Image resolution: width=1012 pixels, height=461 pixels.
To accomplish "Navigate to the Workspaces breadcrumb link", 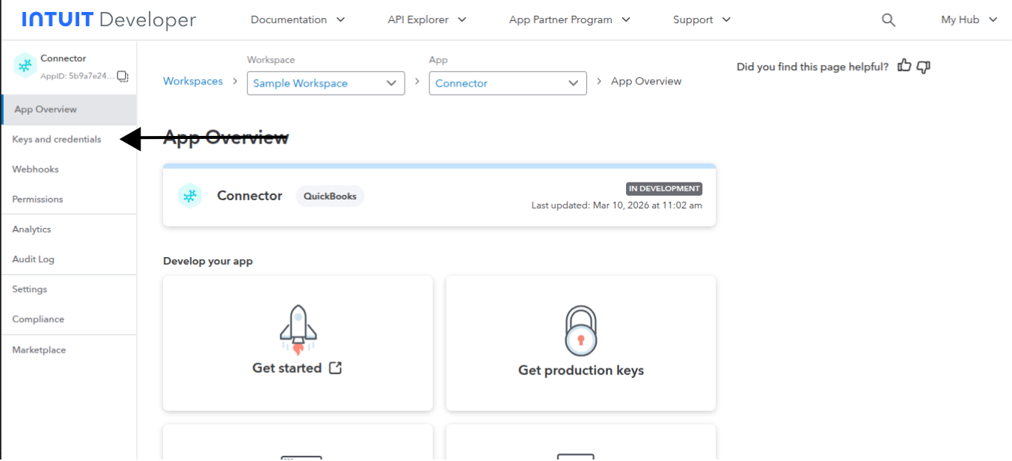I will (193, 81).
